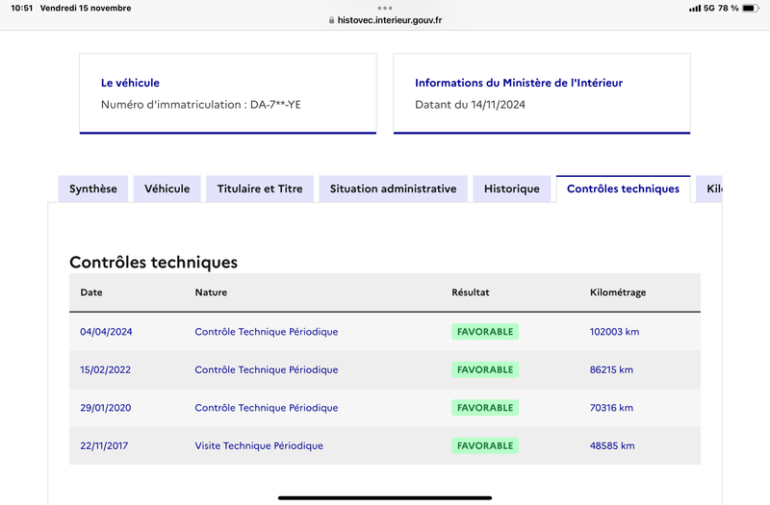Tap the 10:51 clock in status bar

click(x=21, y=8)
